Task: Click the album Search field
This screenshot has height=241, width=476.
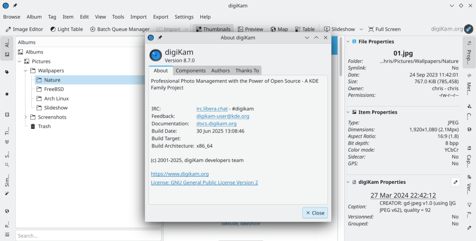Action: (x=88, y=235)
